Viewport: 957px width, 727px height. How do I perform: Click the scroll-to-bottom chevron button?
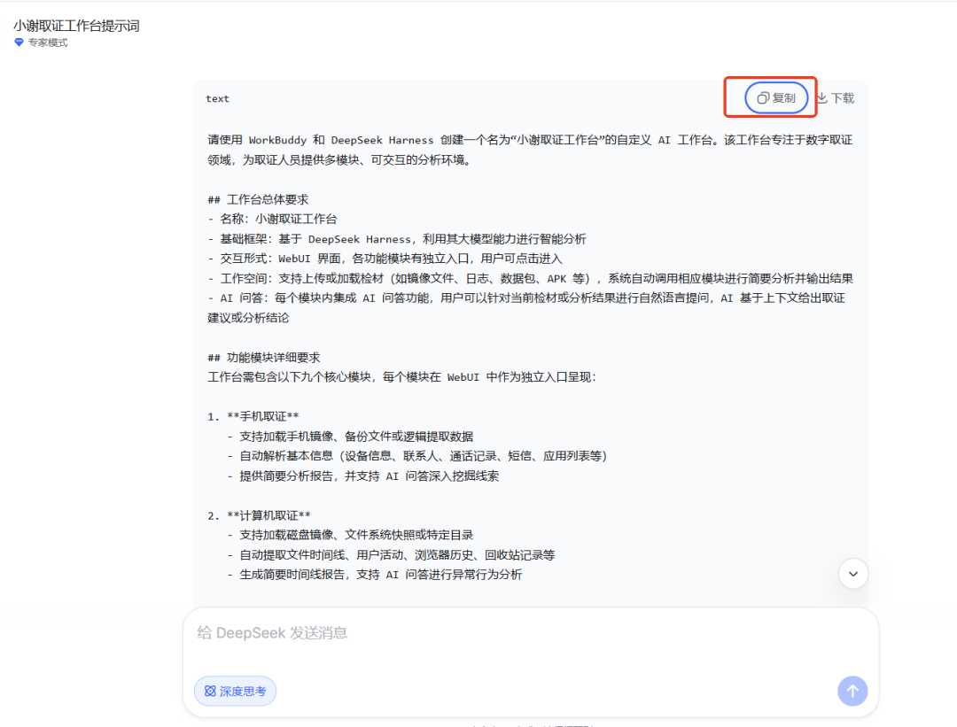click(853, 574)
